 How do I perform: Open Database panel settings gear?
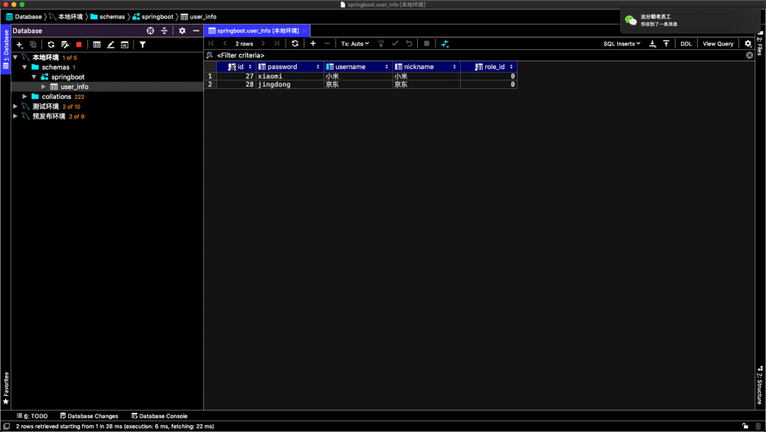182,31
